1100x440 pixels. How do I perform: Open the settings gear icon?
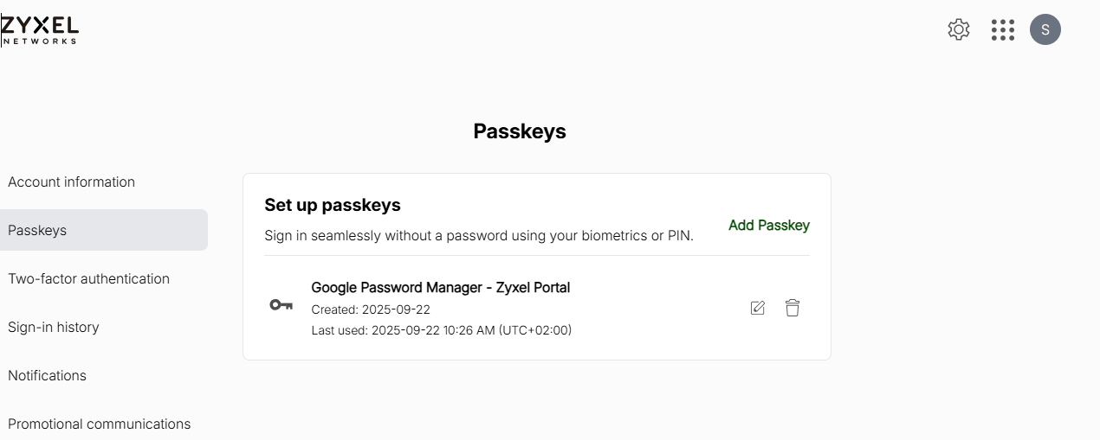(959, 29)
